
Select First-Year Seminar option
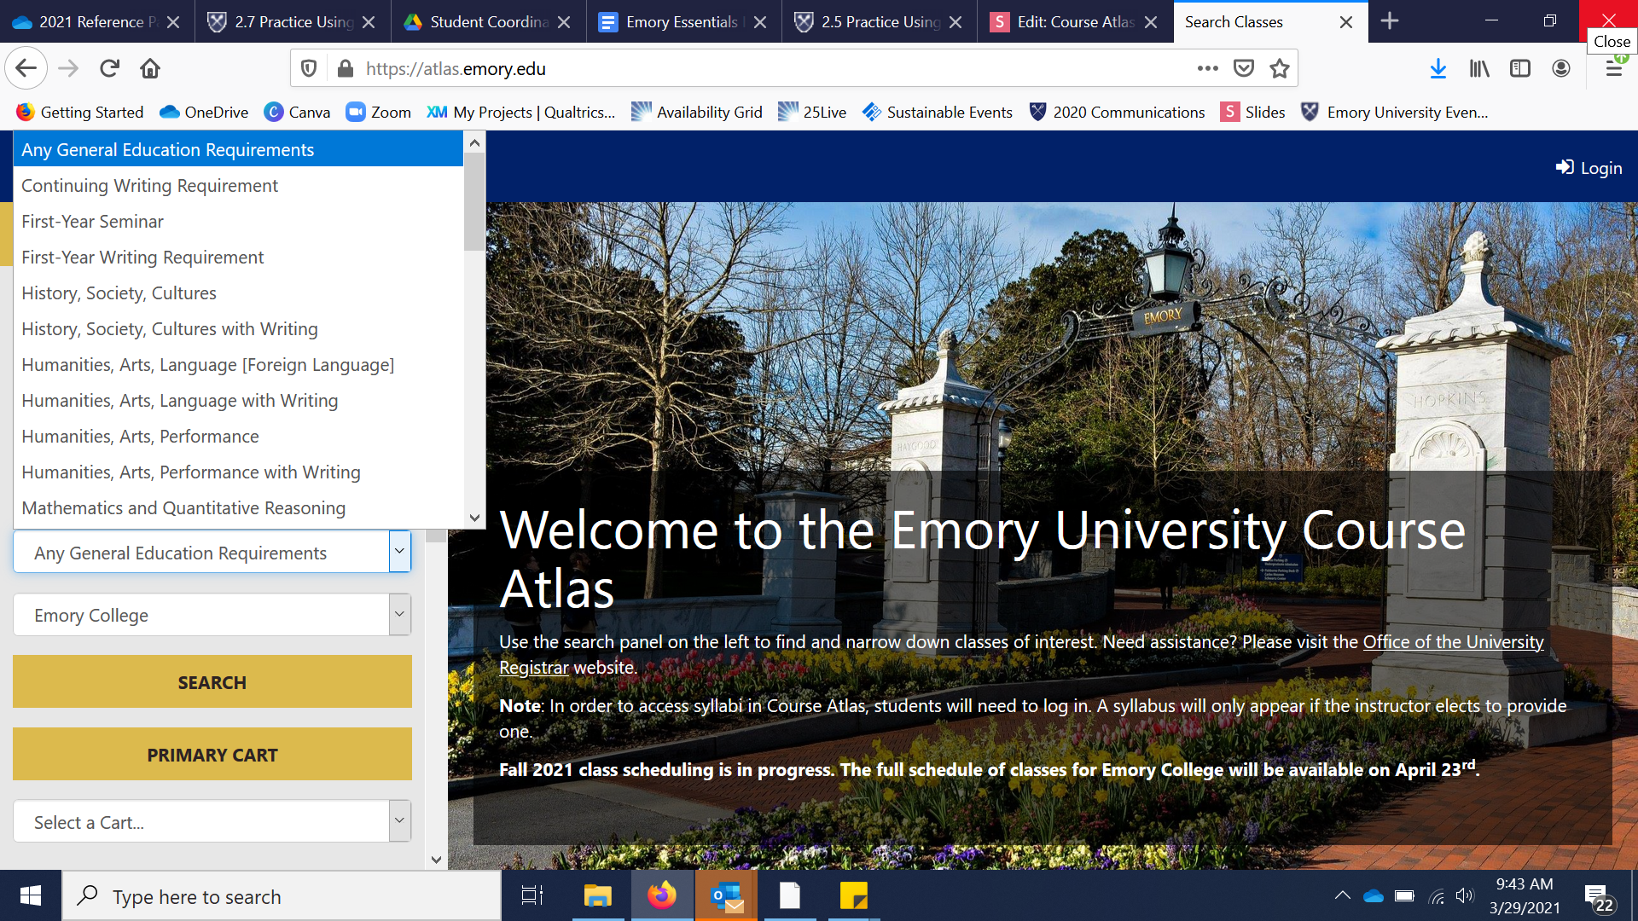coord(92,222)
